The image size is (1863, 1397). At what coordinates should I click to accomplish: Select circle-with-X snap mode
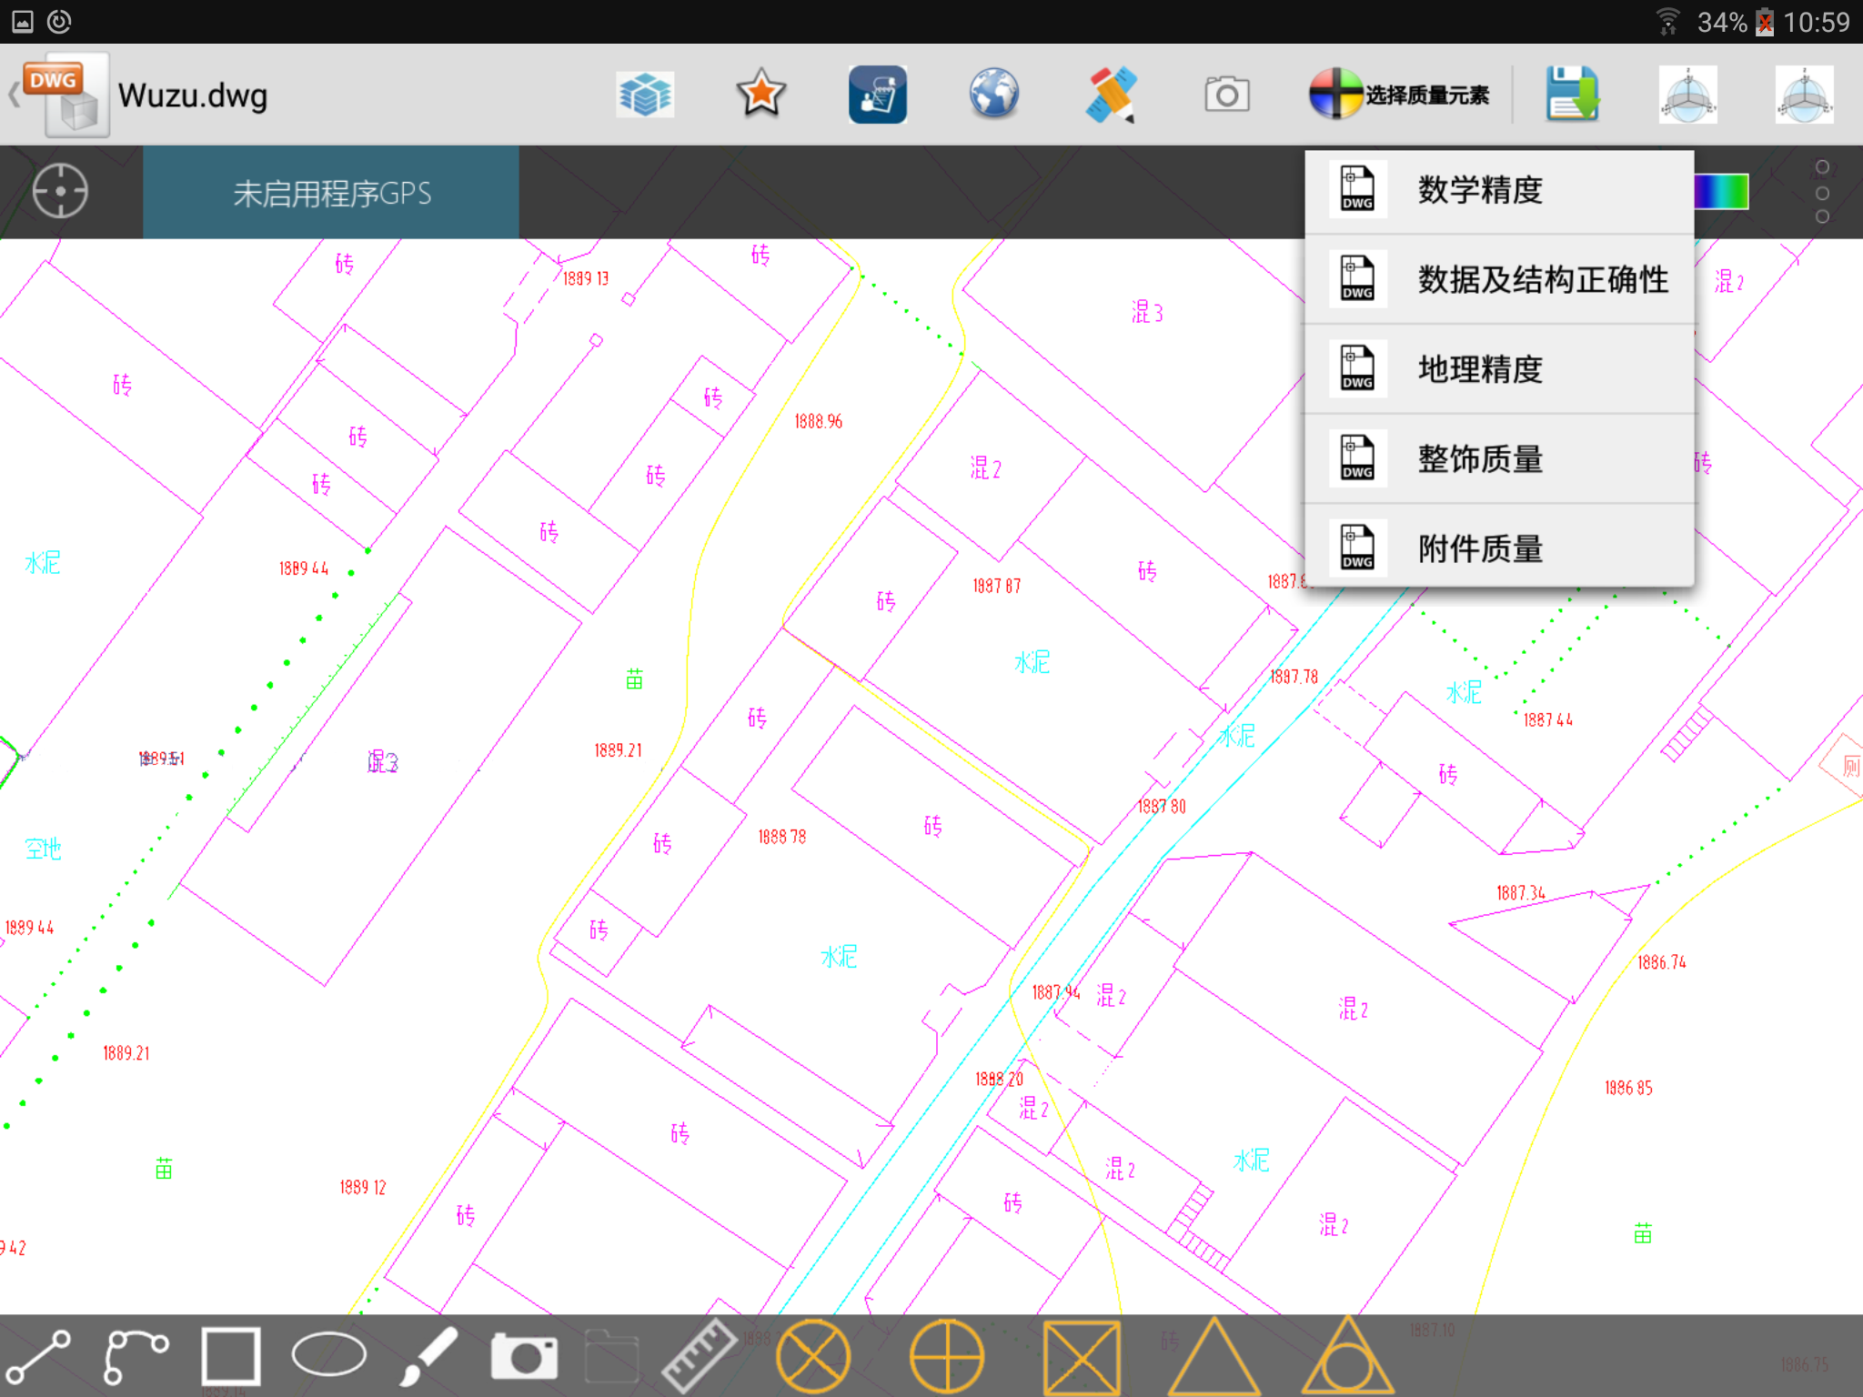click(x=812, y=1355)
